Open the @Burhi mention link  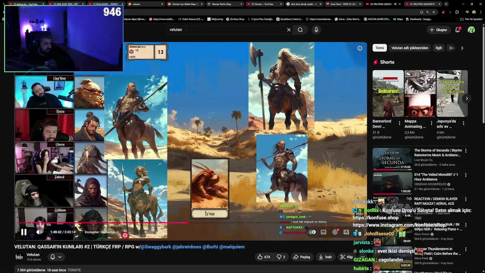pyautogui.click(x=210, y=246)
